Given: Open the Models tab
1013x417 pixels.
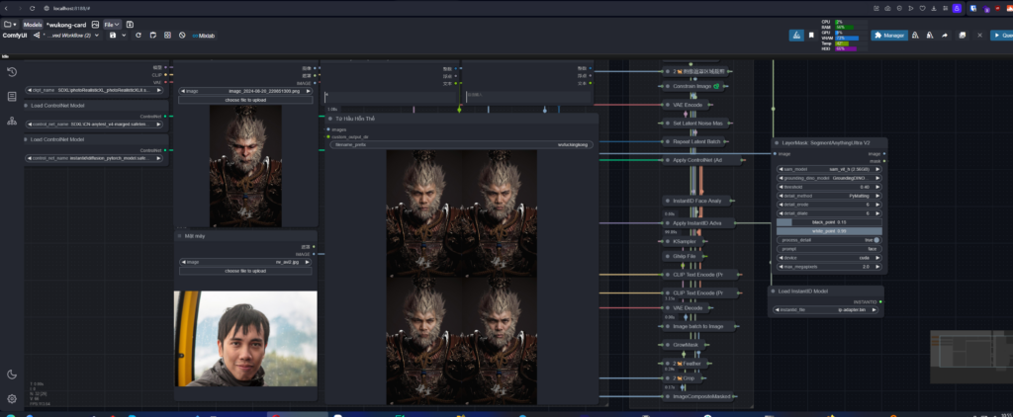Looking at the screenshot, I should tap(33, 25).
